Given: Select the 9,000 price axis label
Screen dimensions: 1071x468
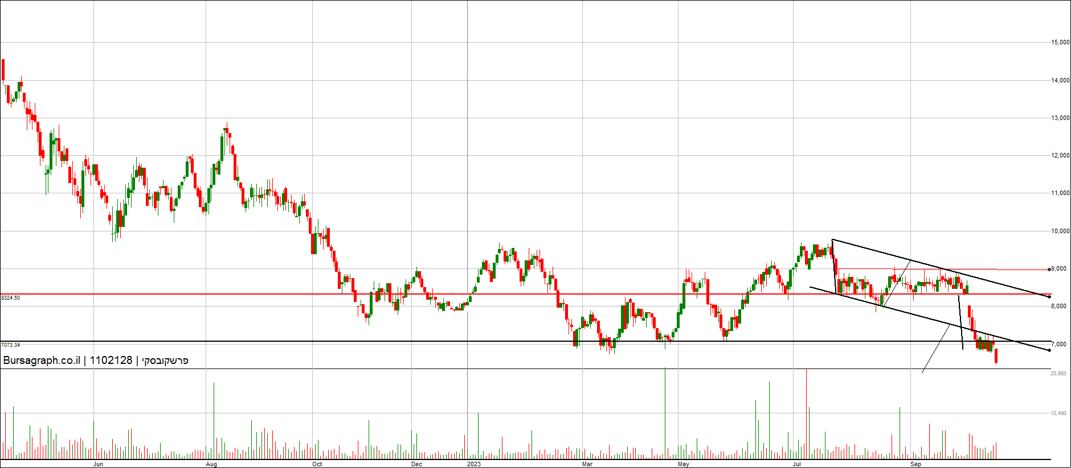Looking at the screenshot, I should 1058,269.
